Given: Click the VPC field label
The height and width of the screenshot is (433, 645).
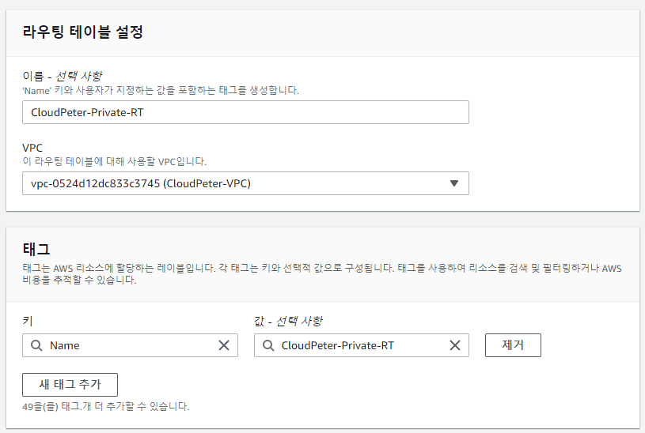Looking at the screenshot, I should tap(32, 148).
